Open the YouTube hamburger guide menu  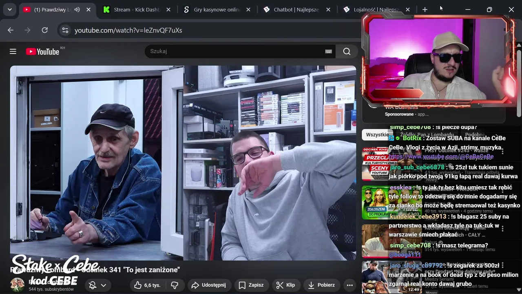[13, 51]
